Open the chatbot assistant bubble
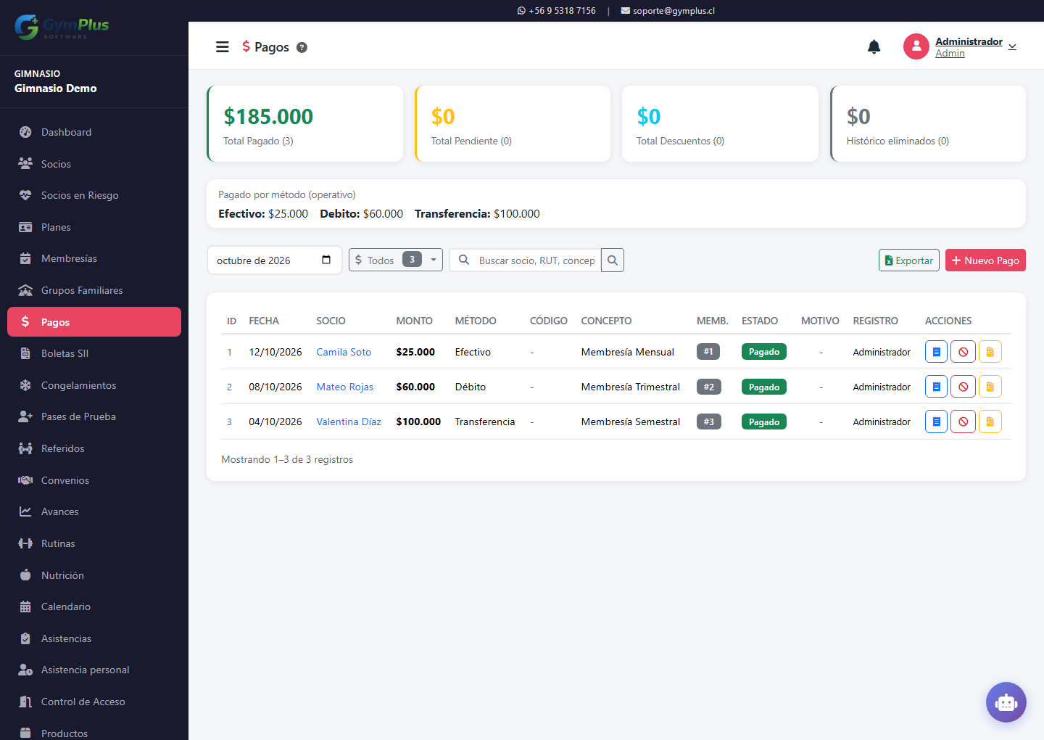 [x=1006, y=702]
